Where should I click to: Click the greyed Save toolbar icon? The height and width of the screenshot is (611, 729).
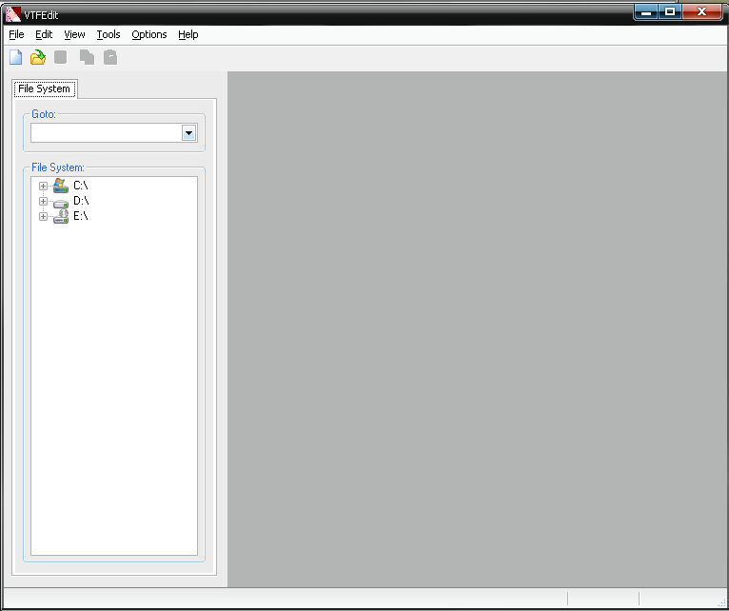click(x=61, y=57)
